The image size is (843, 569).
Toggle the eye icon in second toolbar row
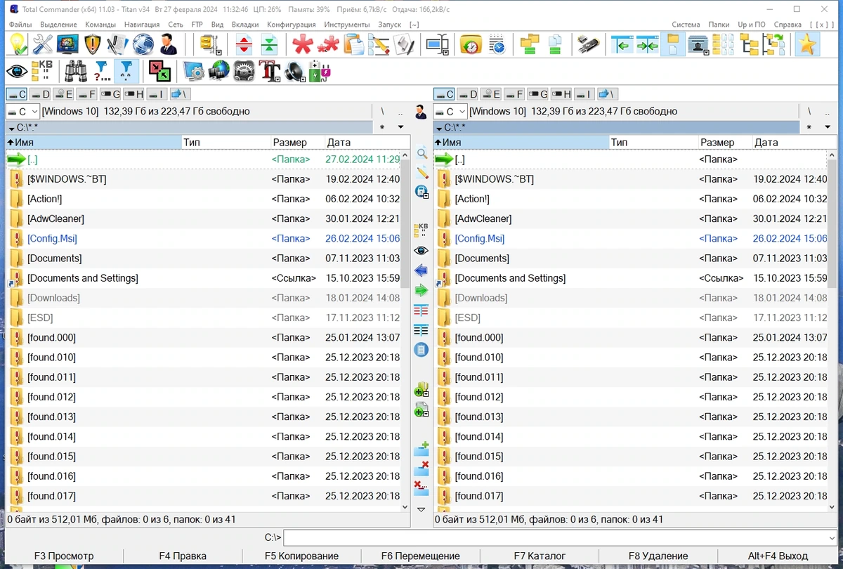(18, 71)
